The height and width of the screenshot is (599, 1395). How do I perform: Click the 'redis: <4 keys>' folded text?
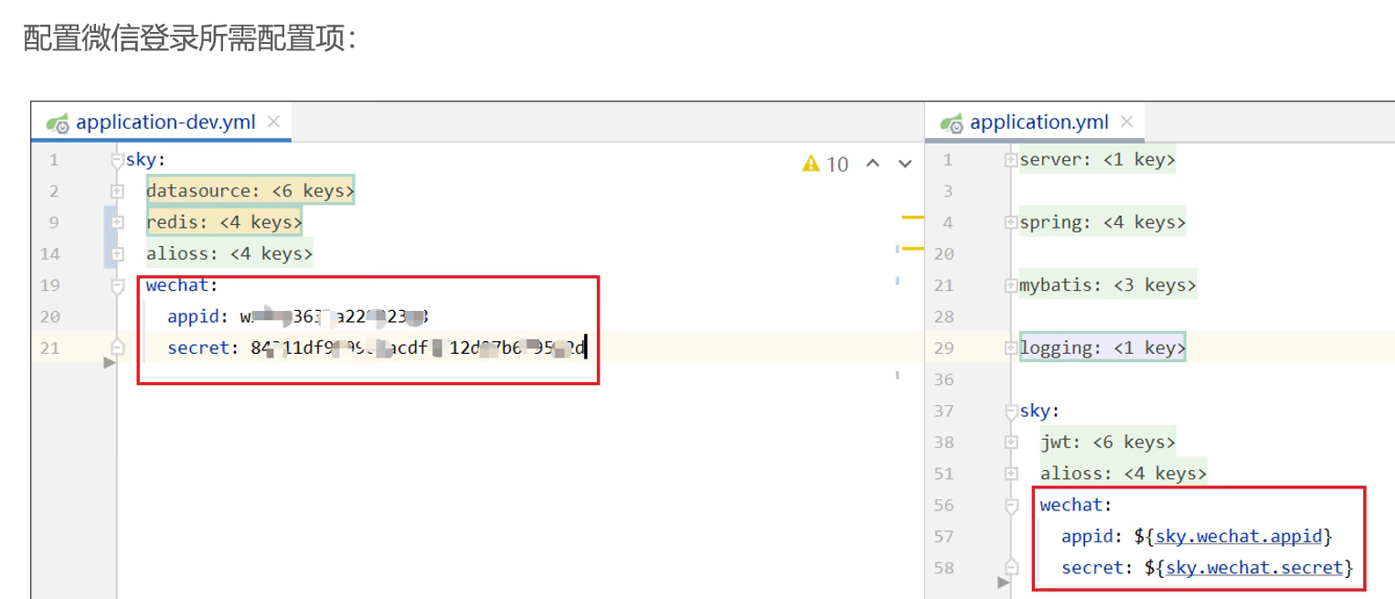[223, 221]
